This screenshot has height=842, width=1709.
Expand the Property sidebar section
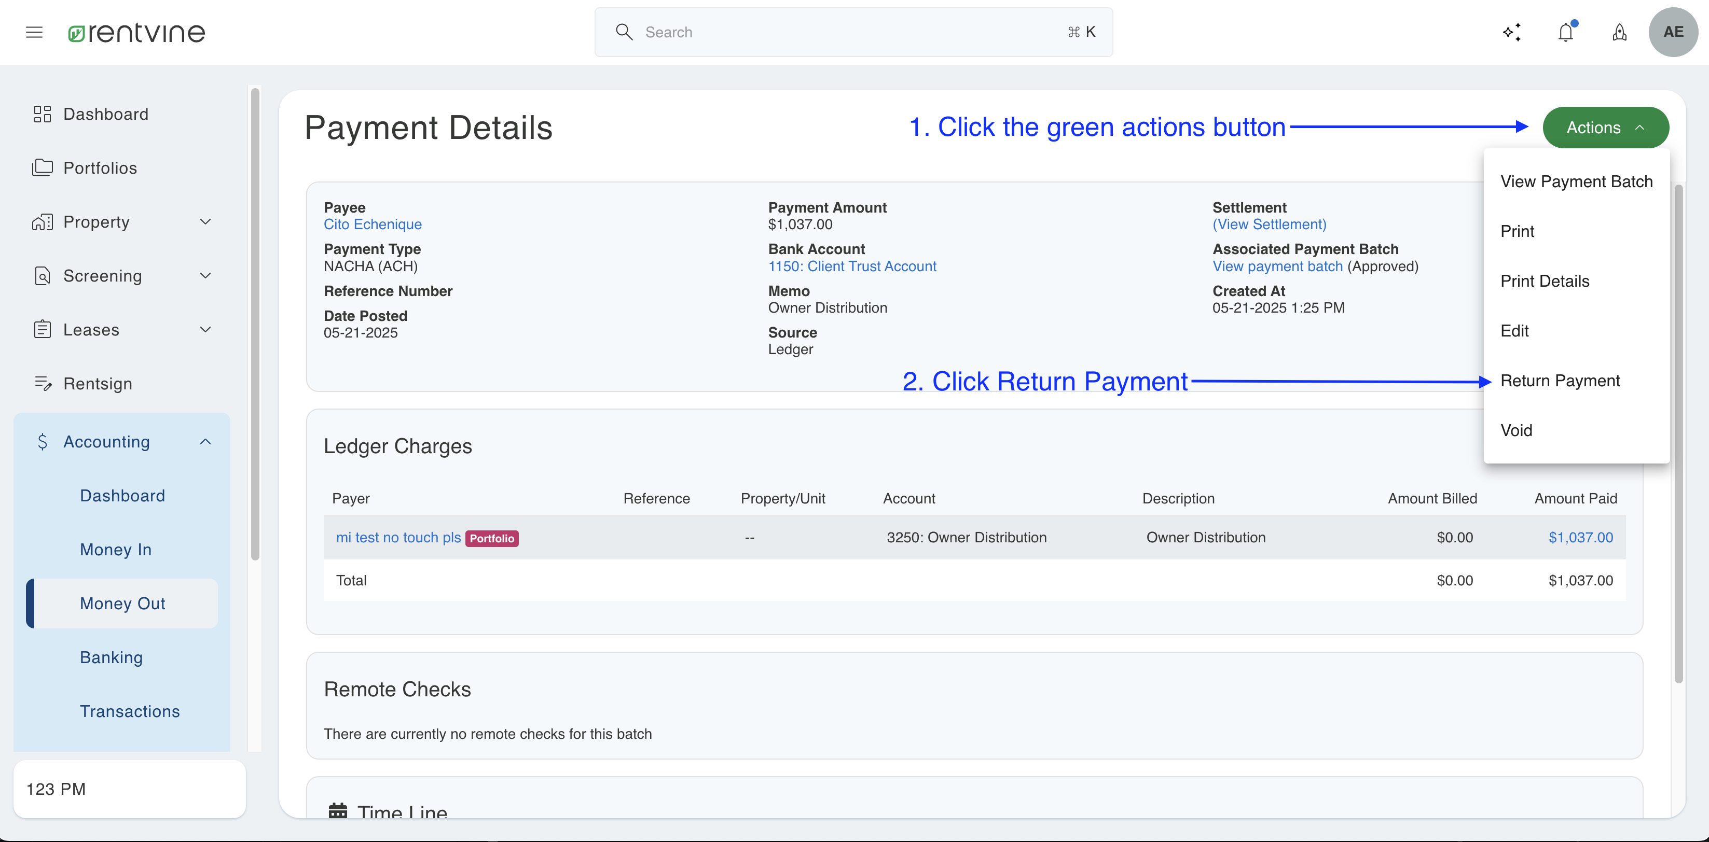(x=205, y=221)
